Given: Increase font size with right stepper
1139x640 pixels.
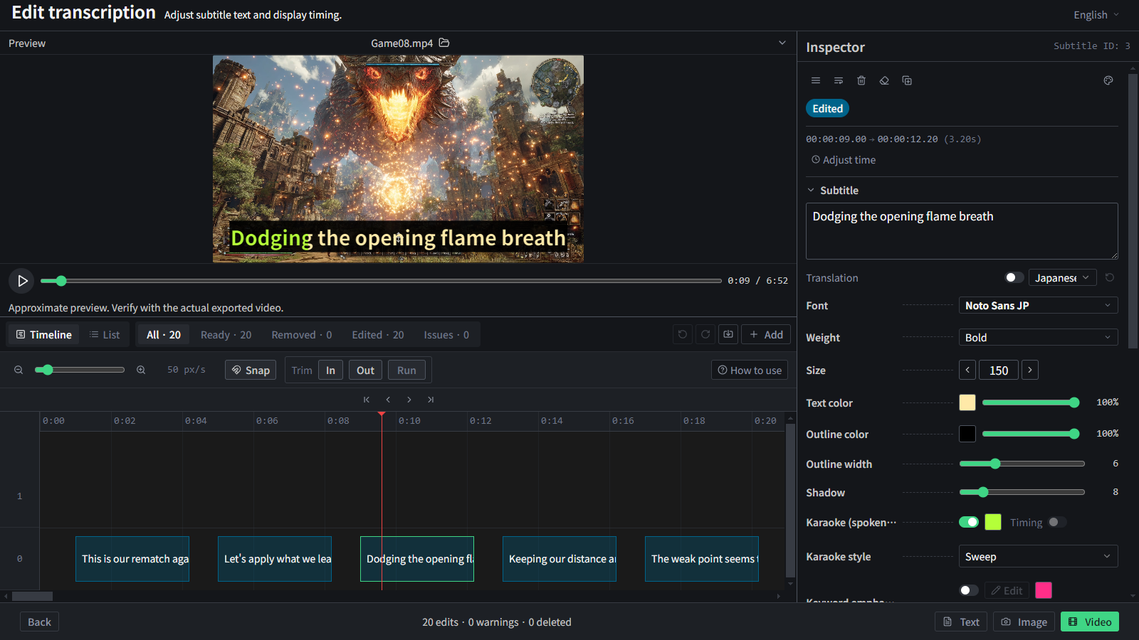Looking at the screenshot, I should [x=1030, y=370].
